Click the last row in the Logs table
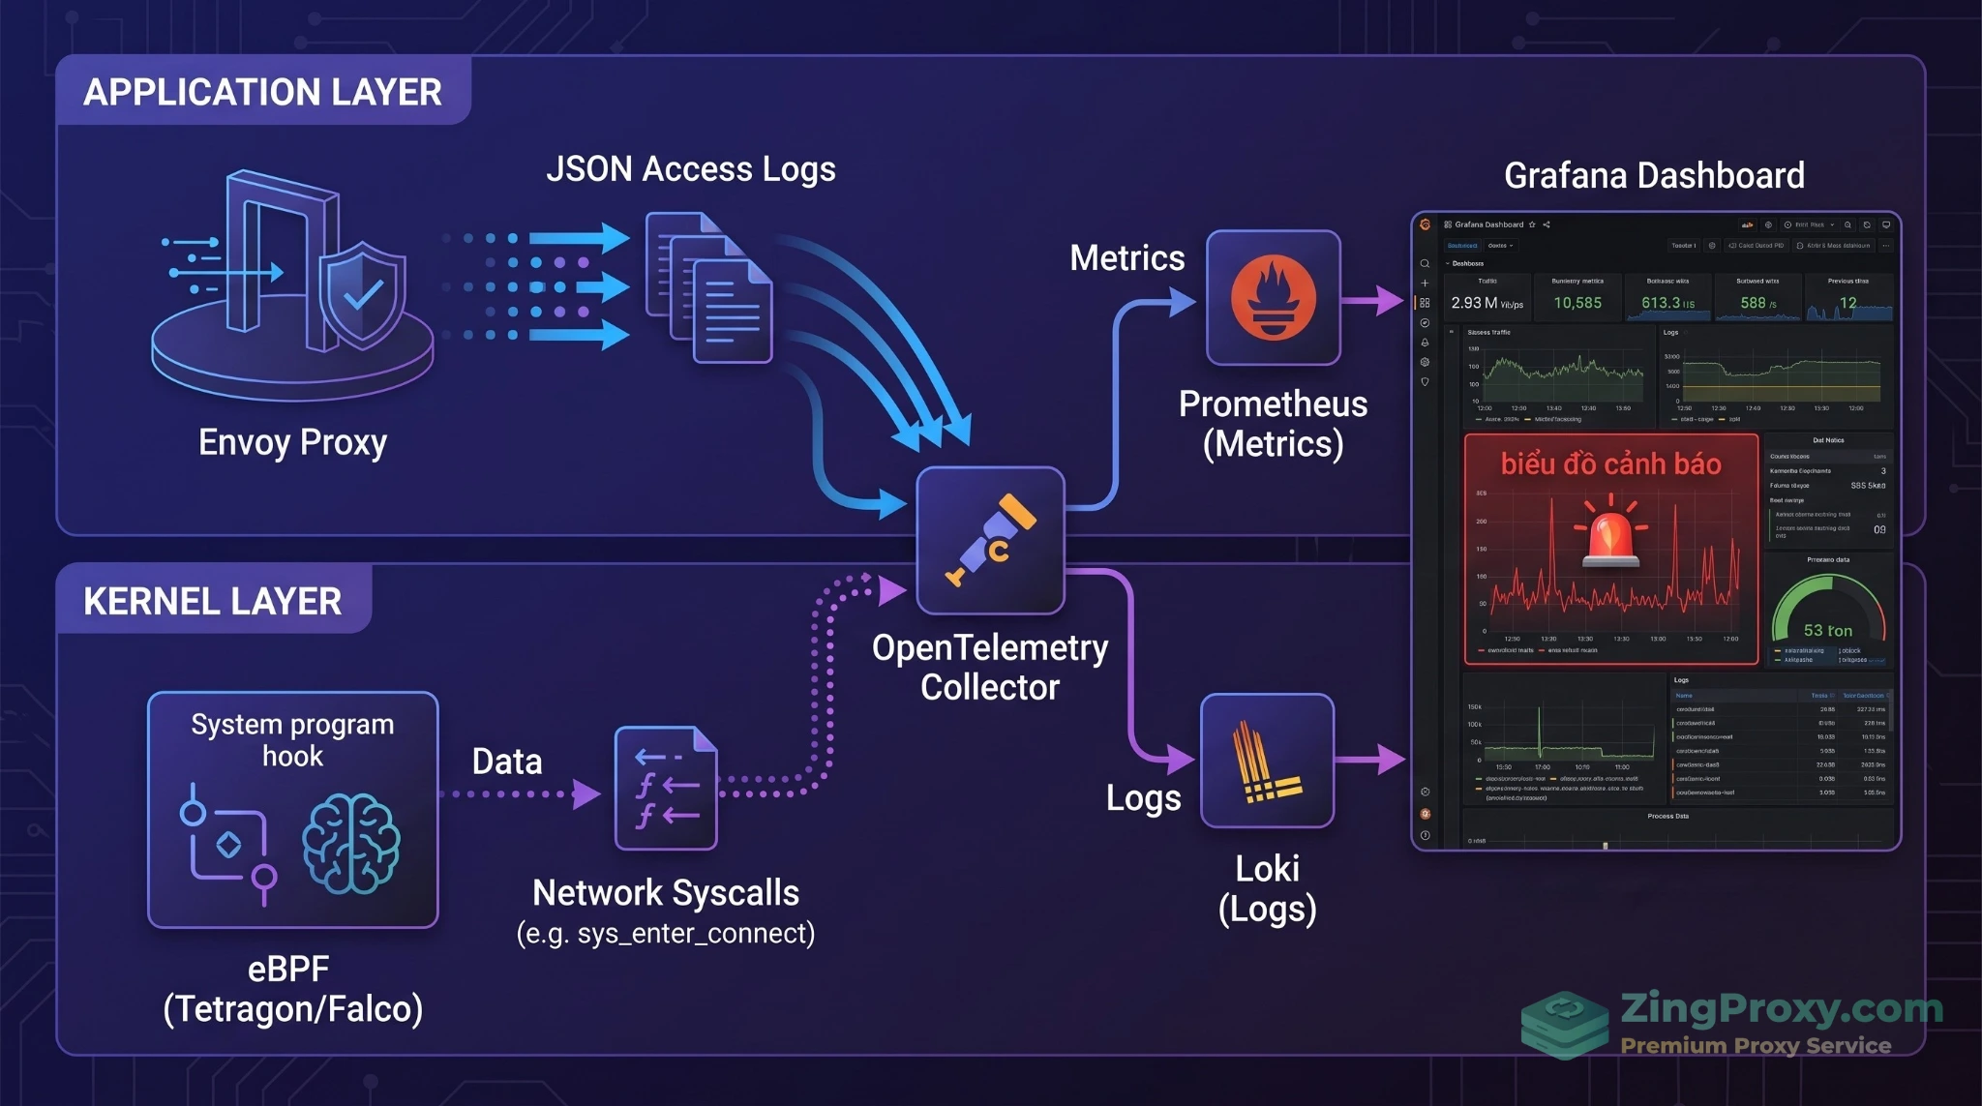The height and width of the screenshot is (1106, 1982). tap(1781, 792)
